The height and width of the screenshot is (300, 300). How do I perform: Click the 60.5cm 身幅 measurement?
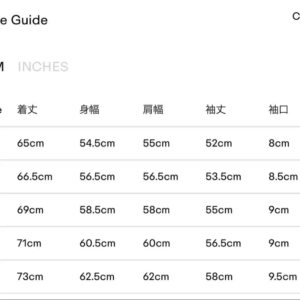97,243
